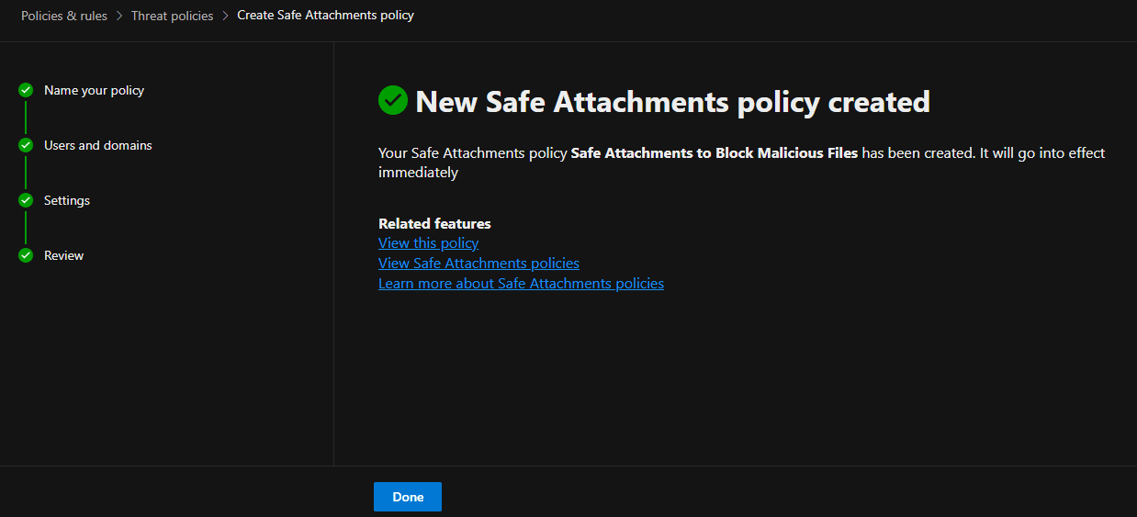The height and width of the screenshot is (517, 1137).
Task: Select the Name your policy step label
Action: pyautogui.click(x=94, y=90)
